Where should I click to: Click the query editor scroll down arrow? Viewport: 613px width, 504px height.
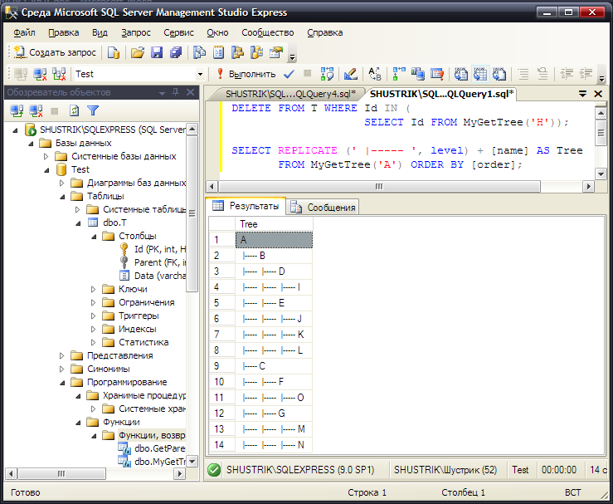(x=600, y=174)
